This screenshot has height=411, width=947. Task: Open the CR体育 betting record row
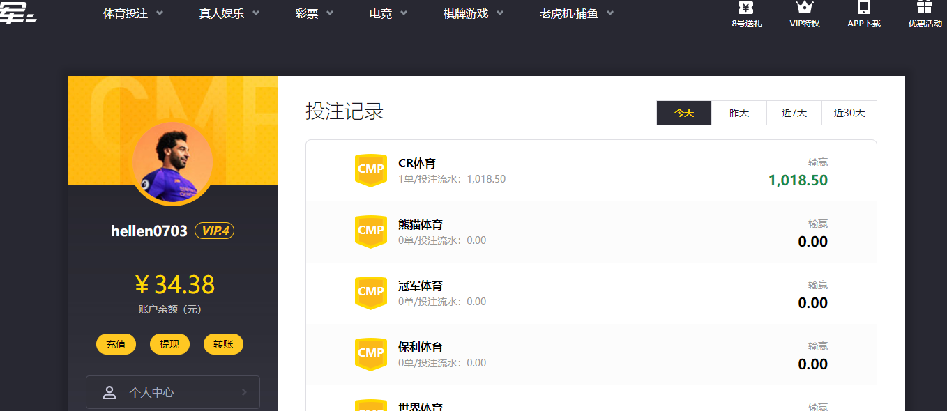click(591, 171)
